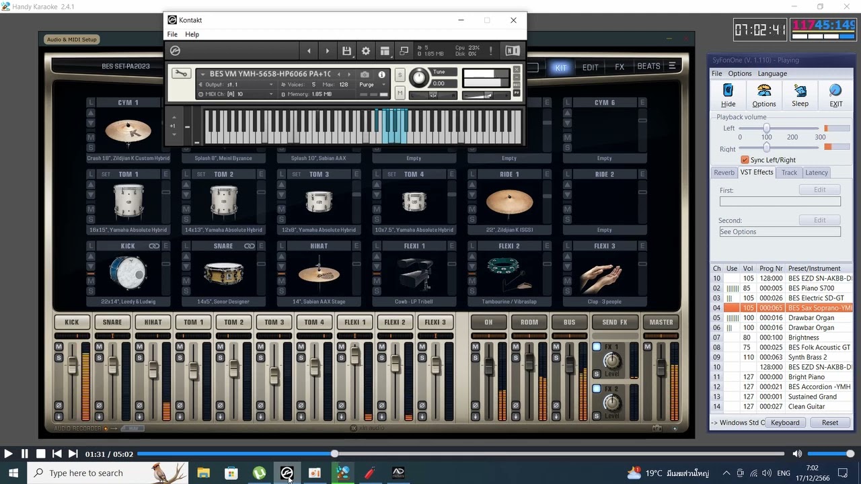Click the NI logo in Kontakt

pyautogui.click(x=513, y=51)
